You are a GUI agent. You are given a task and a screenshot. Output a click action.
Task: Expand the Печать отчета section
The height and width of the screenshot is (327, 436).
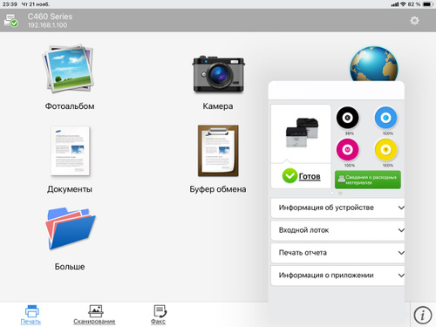tap(337, 253)
